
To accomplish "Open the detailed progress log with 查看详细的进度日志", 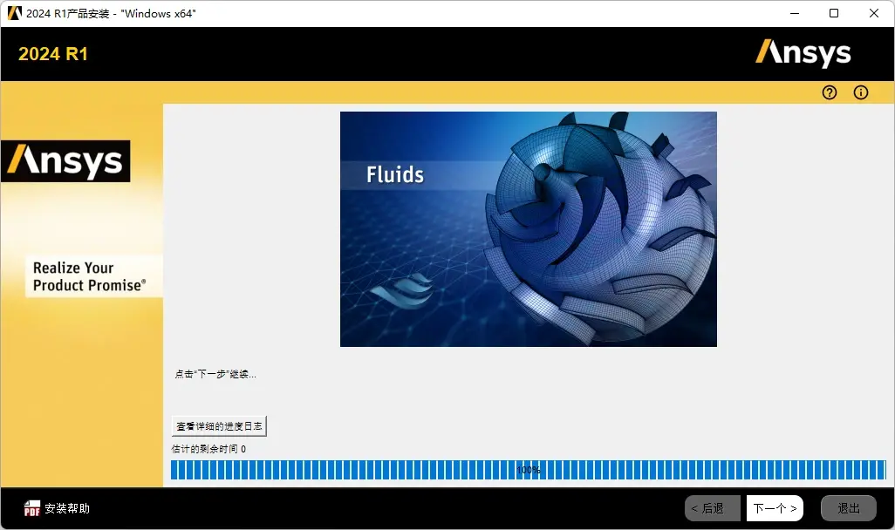I will pos(219,425).
